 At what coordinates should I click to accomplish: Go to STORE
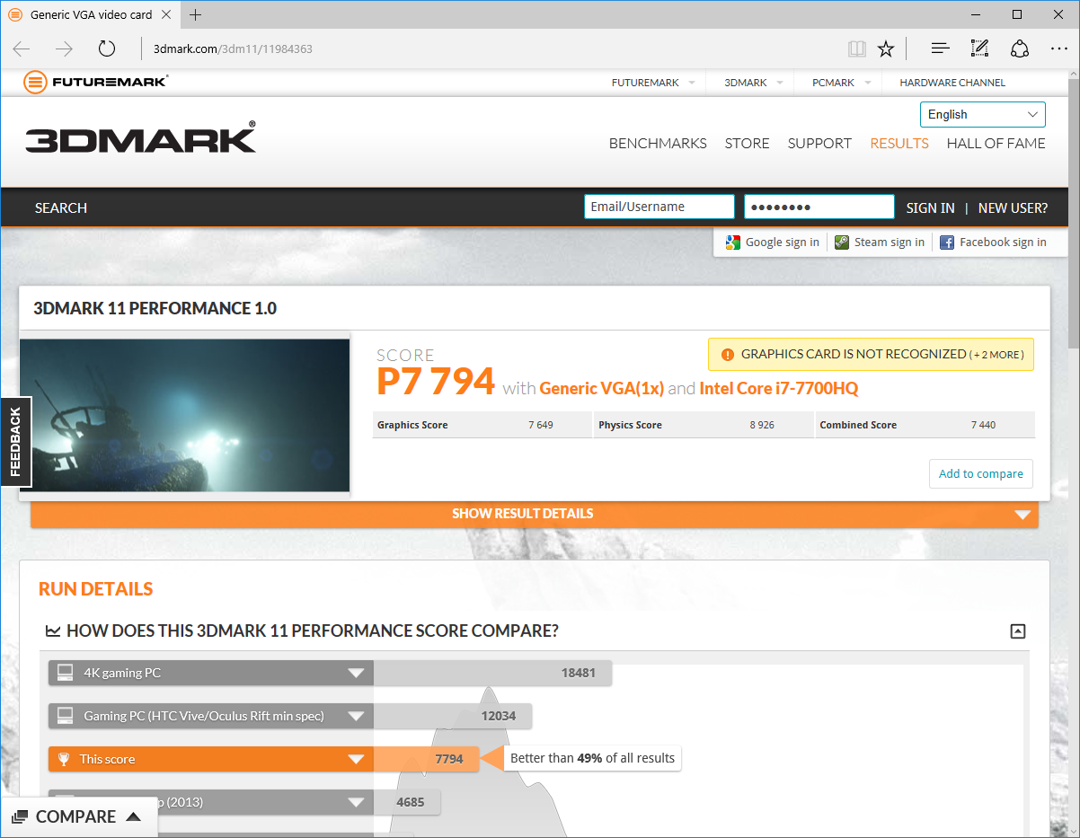[x=748, y=143]
